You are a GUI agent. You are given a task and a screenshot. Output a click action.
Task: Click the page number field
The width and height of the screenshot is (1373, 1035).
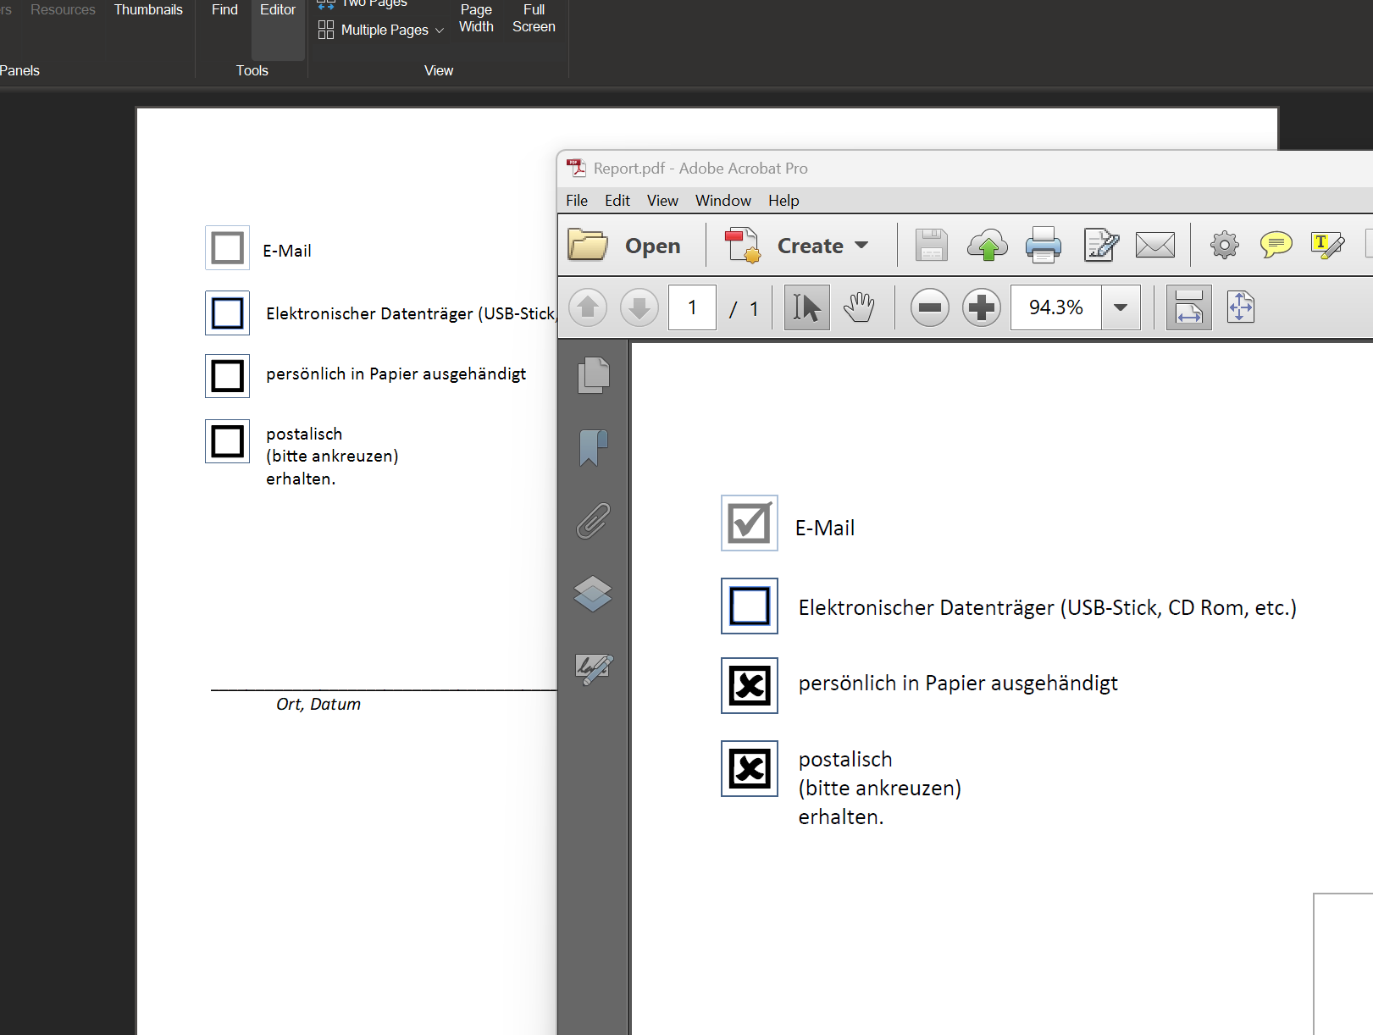(x=692, y=307)
